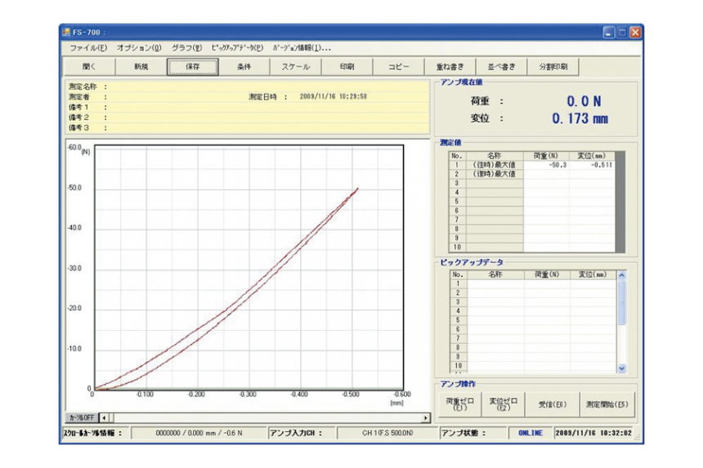Click the 開く toolbar button
Screen dimensions: 703x468
pos(89,67)
